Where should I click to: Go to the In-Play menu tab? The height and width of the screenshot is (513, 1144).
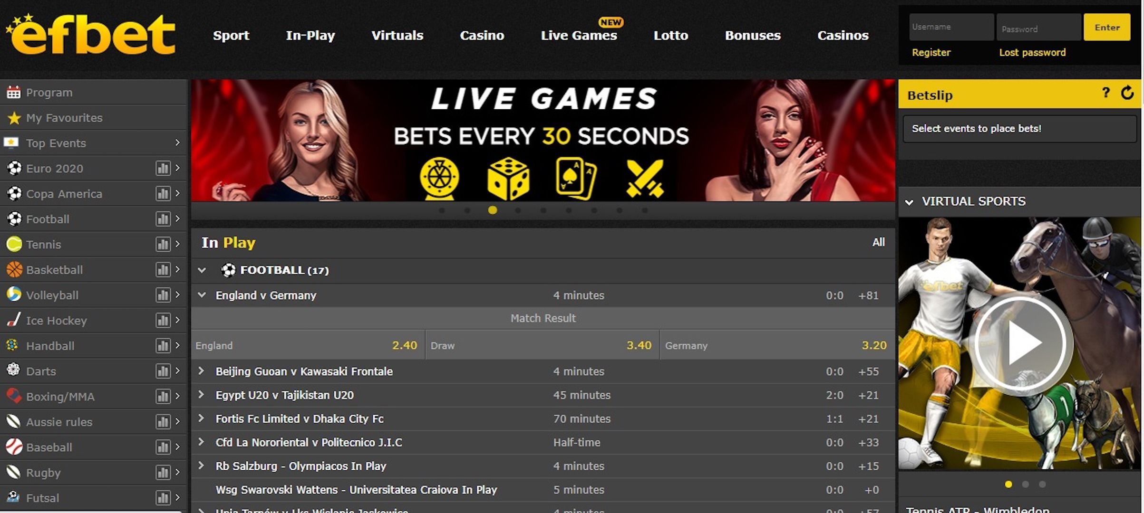[310, 36]
